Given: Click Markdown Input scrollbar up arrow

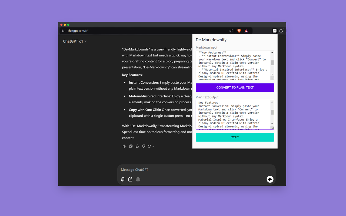Looking at the screenshot, I should [x=272, y=52].
